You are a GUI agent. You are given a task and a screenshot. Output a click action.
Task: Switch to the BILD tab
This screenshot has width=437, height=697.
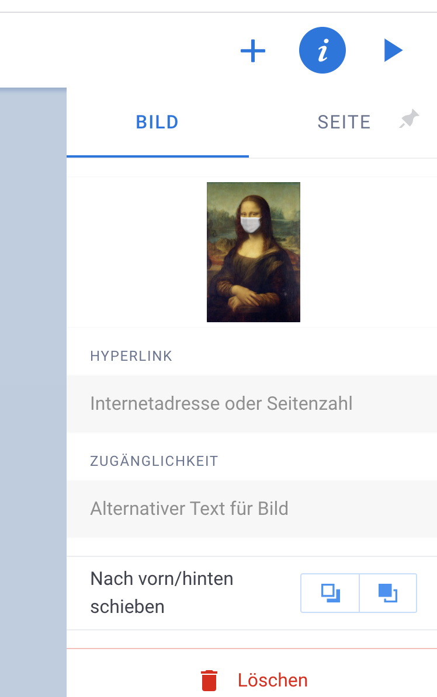158,122
